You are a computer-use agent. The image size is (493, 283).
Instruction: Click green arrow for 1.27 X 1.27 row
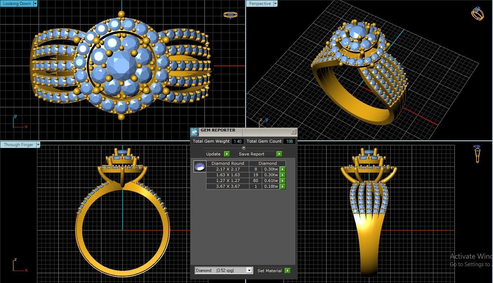(x=283, y=181)
